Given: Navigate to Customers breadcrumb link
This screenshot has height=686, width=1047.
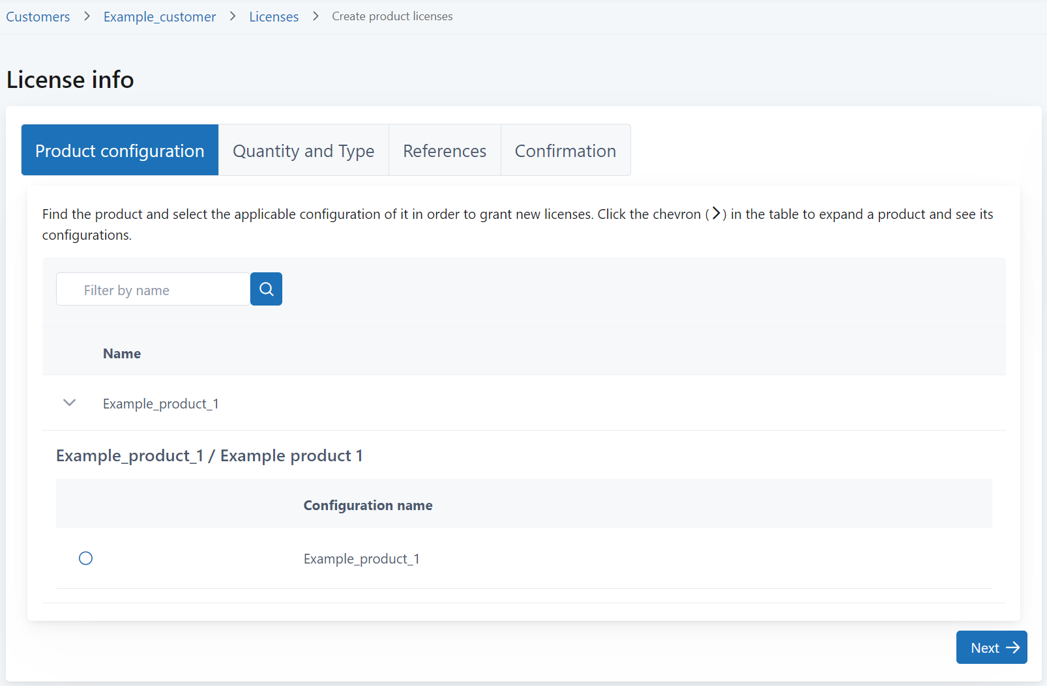Looking at the screenshot, I should [38, 17].
